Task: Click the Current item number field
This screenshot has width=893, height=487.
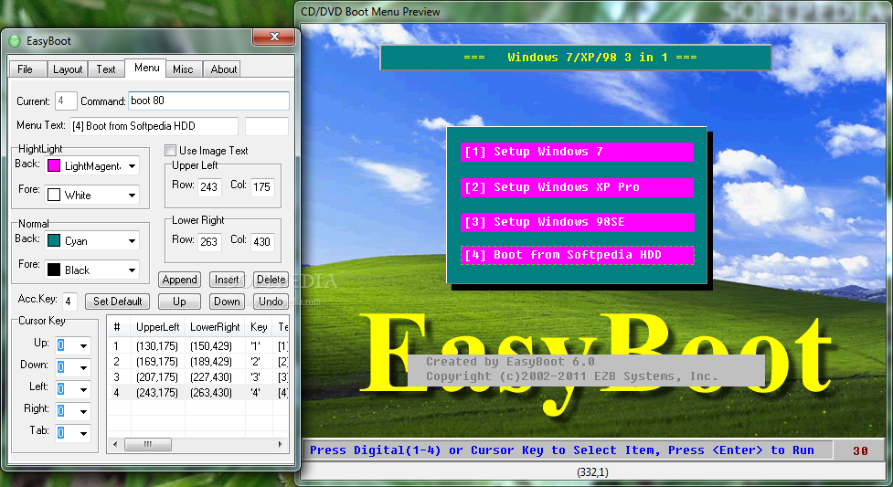Action: [66, 101]
